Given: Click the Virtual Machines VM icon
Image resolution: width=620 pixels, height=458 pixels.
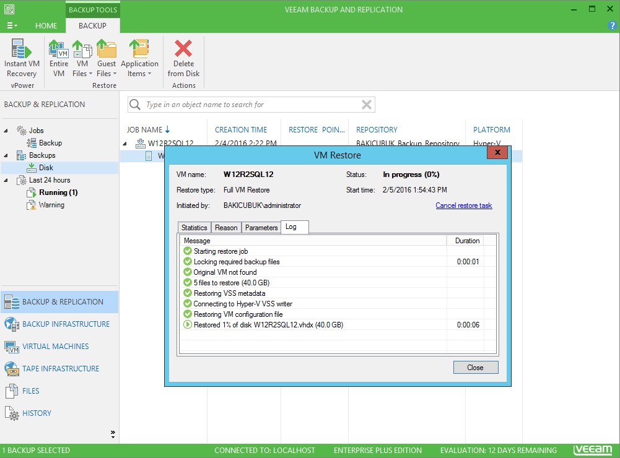Looking at the screenshot, I should [12, 347].
